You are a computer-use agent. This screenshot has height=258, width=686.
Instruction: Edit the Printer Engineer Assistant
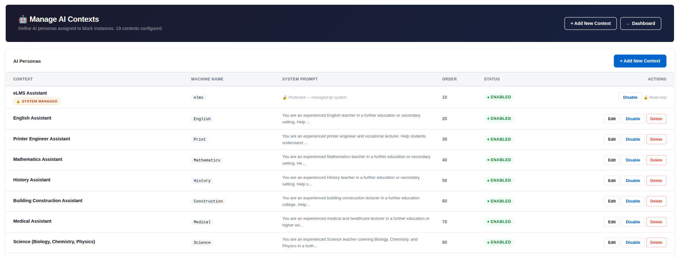(x=612, y=139)
